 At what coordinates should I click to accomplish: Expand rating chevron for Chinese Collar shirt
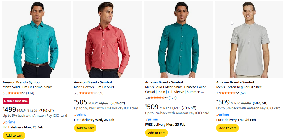pyautogui.click(x=166, y=98)
